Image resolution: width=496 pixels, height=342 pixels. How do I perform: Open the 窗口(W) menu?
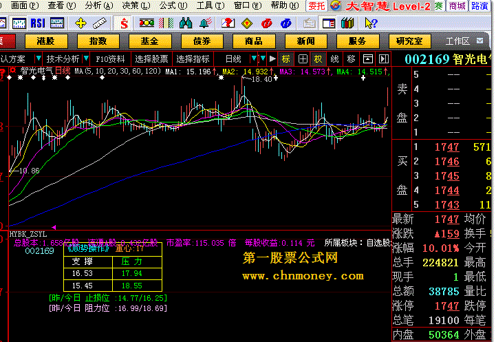(248, 6)
